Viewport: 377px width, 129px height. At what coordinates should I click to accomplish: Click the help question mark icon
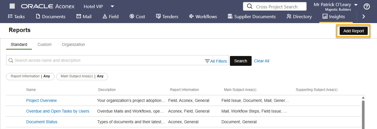tap(367, 6)
